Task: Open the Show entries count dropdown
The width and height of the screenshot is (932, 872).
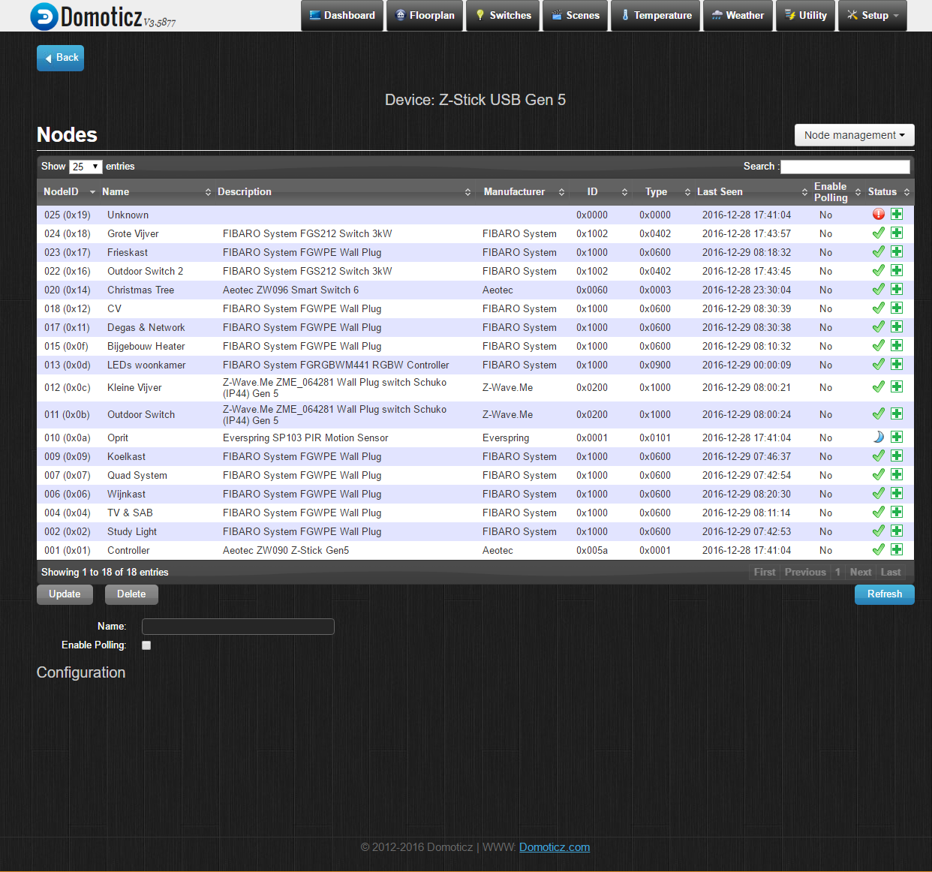Action: pyautogui.click(x=86, y=167)
